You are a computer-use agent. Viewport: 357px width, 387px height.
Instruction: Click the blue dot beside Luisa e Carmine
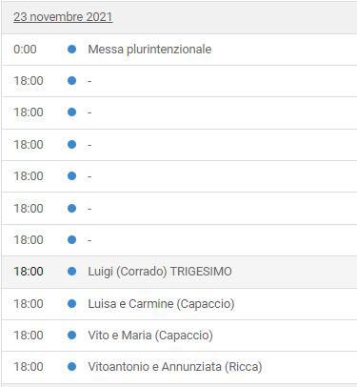[x=72, y=303]
